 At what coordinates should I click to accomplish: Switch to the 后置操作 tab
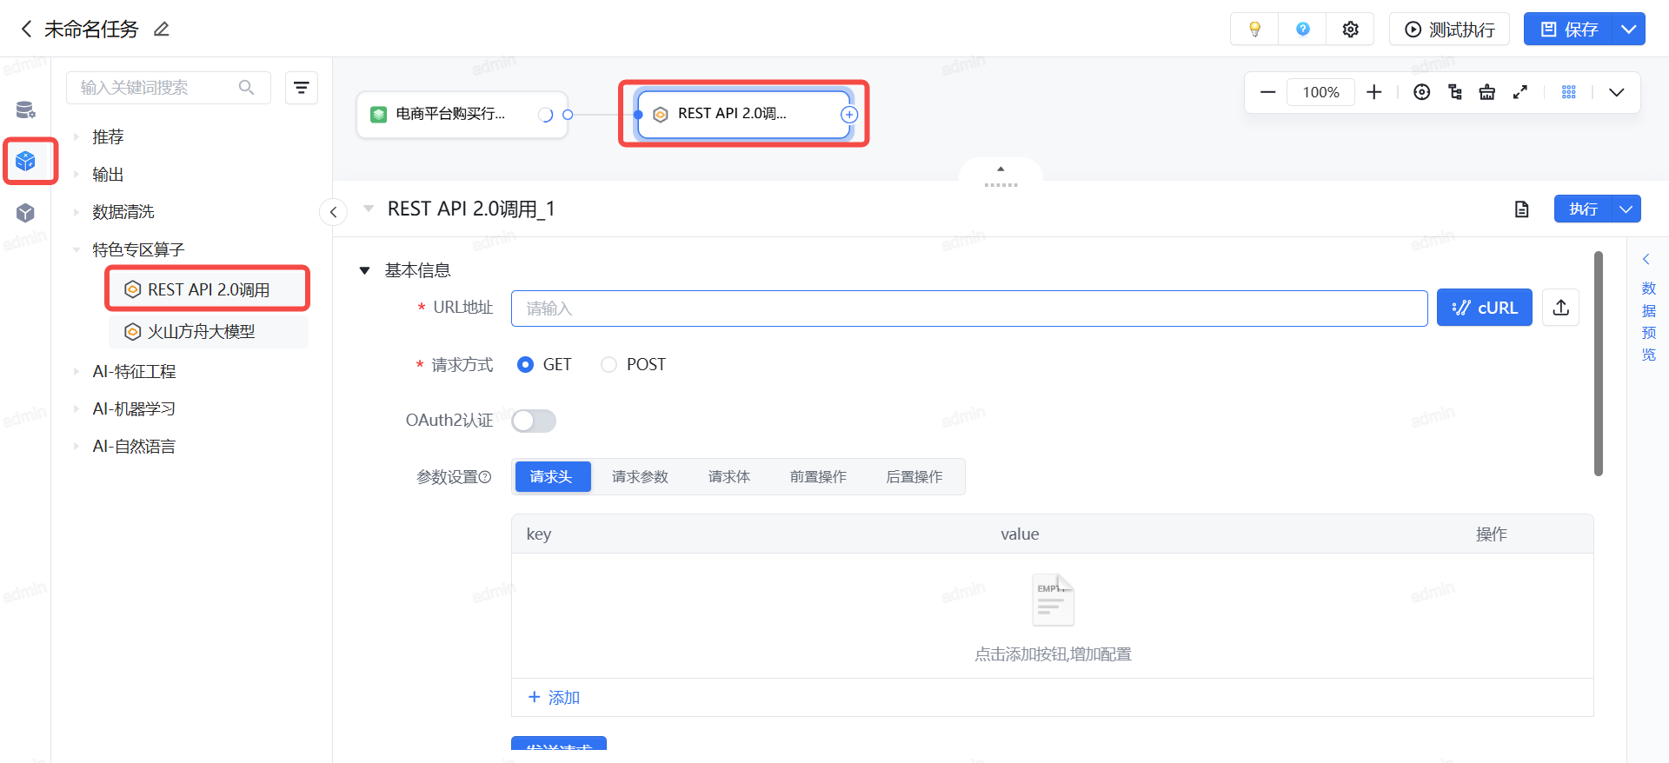point(914,477)
